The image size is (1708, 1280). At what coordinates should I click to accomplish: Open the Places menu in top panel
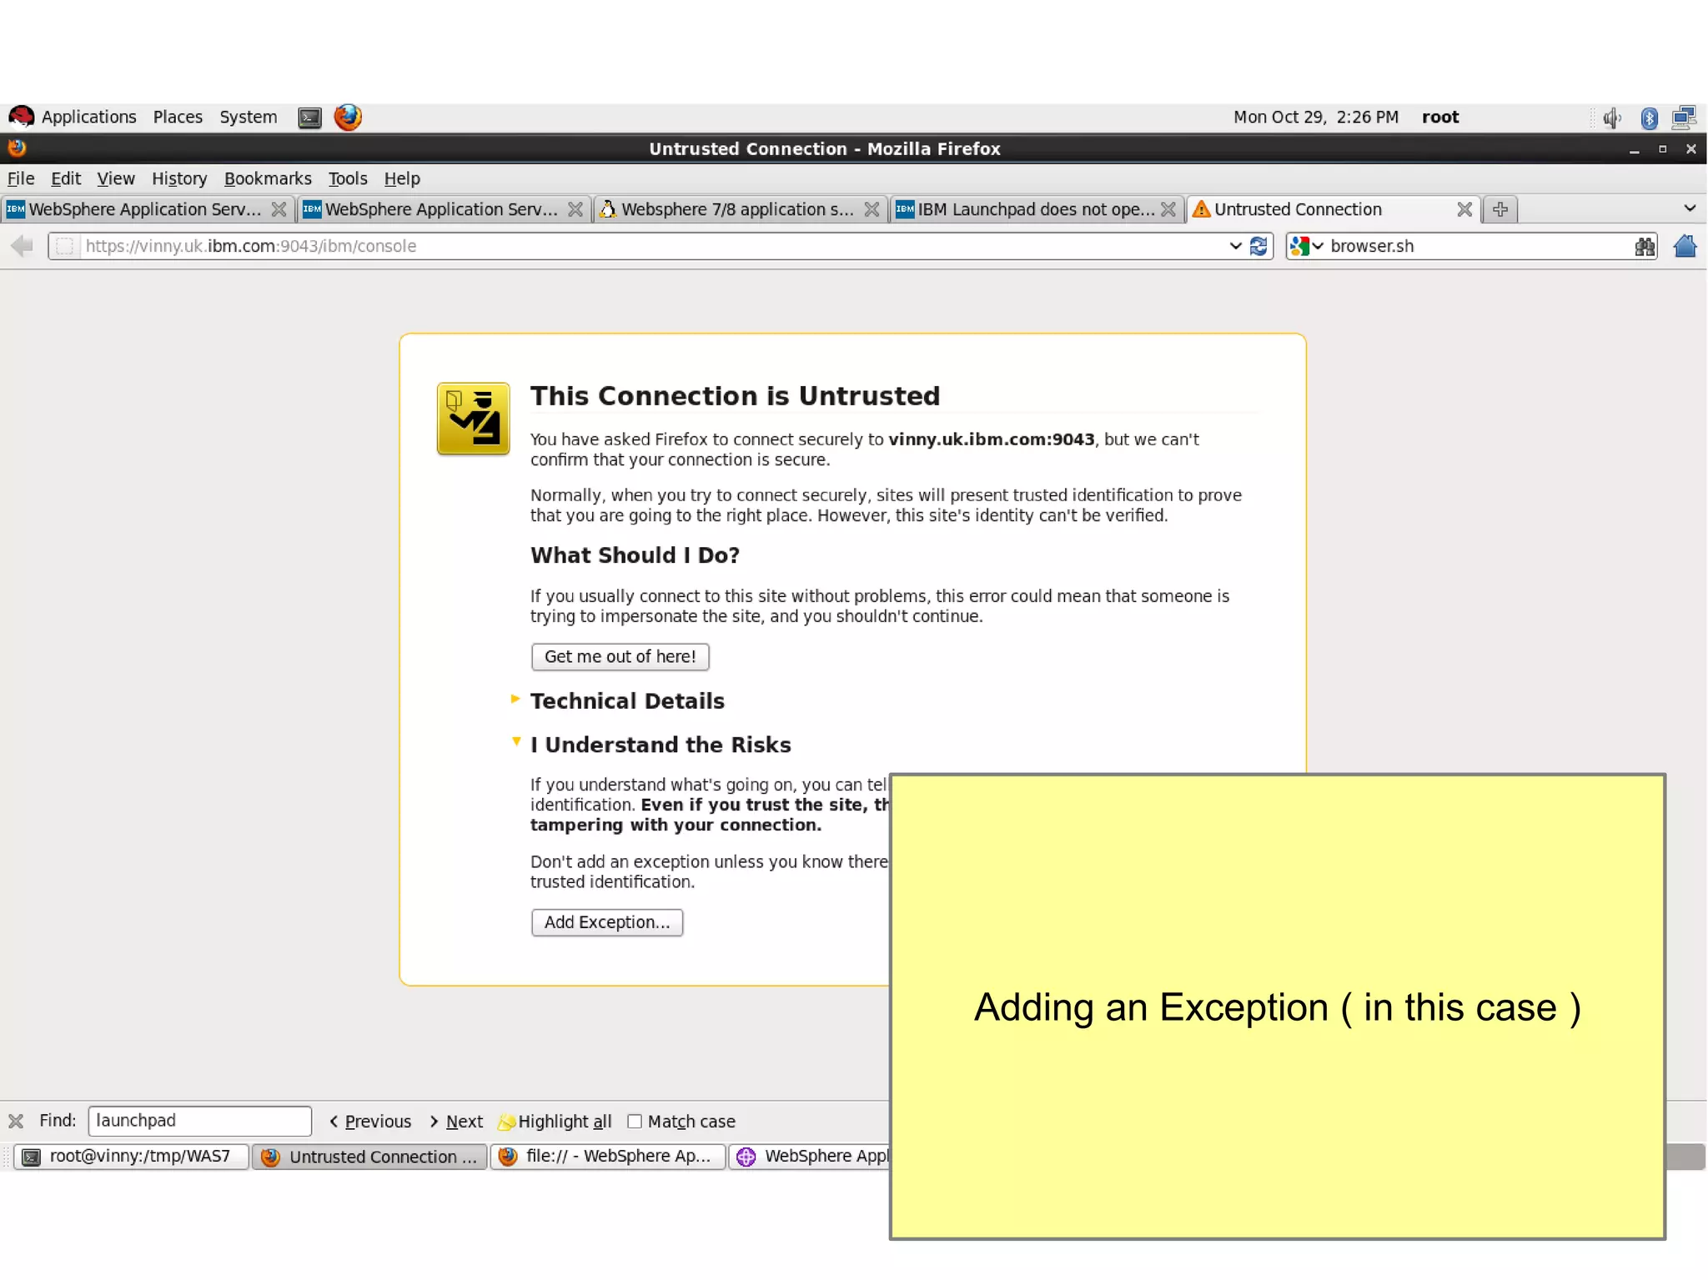click(x=178, y=117)
